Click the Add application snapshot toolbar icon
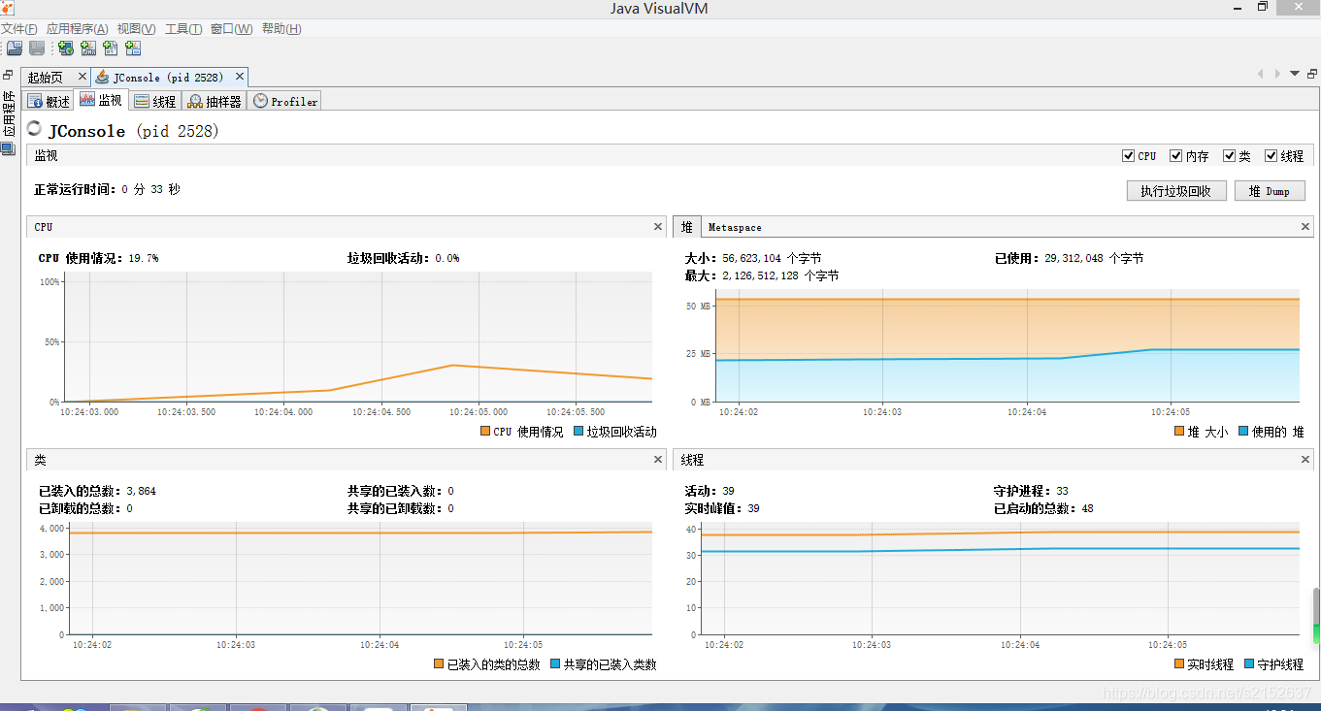The image size is (1321, 711). tap(133, 48)
